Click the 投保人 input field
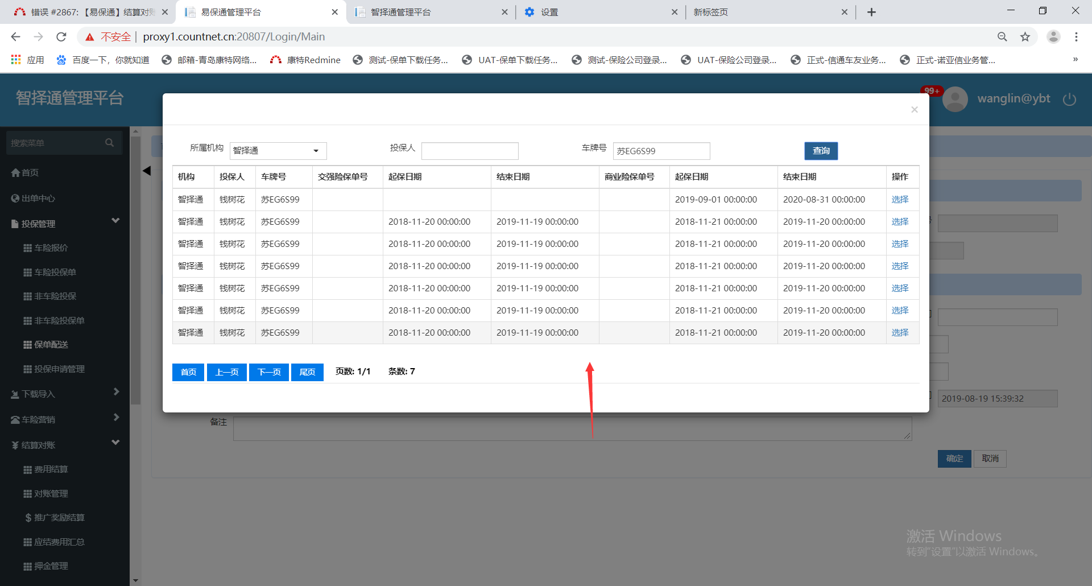The image size is (1092, 586). (x=469, y=151)
